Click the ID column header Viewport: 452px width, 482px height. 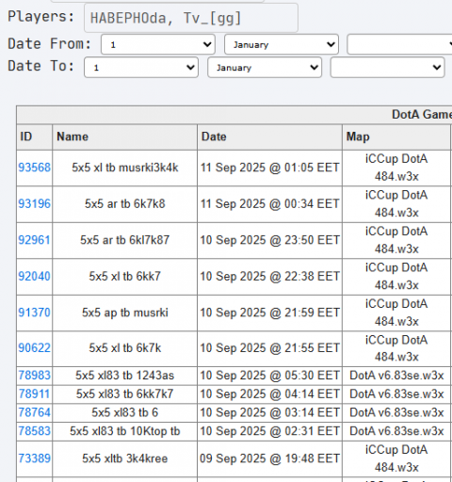pyautogui.click(x=35, y=137)
